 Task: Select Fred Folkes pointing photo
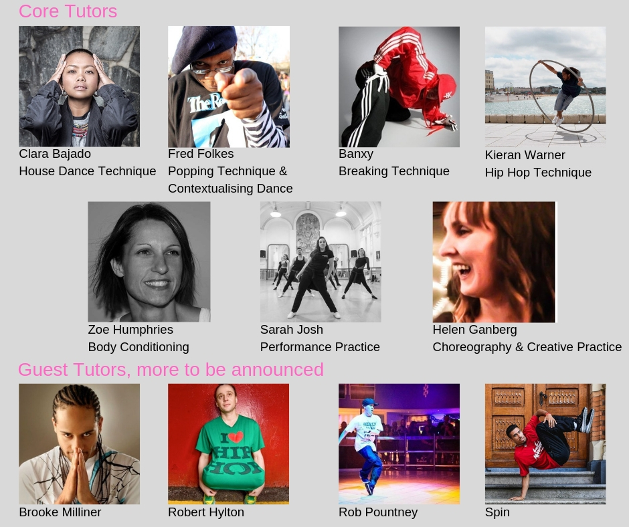click(229, 87)
